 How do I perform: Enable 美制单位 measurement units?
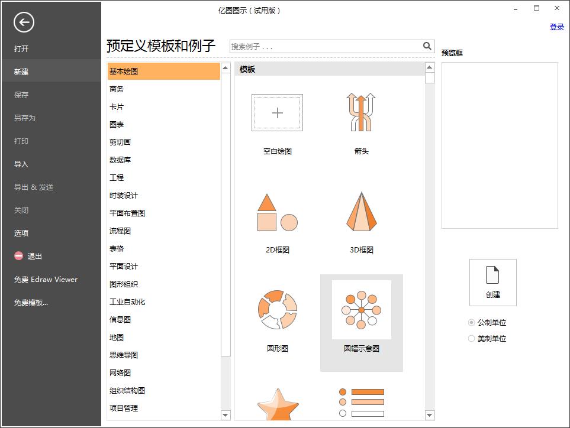(469, 338)
